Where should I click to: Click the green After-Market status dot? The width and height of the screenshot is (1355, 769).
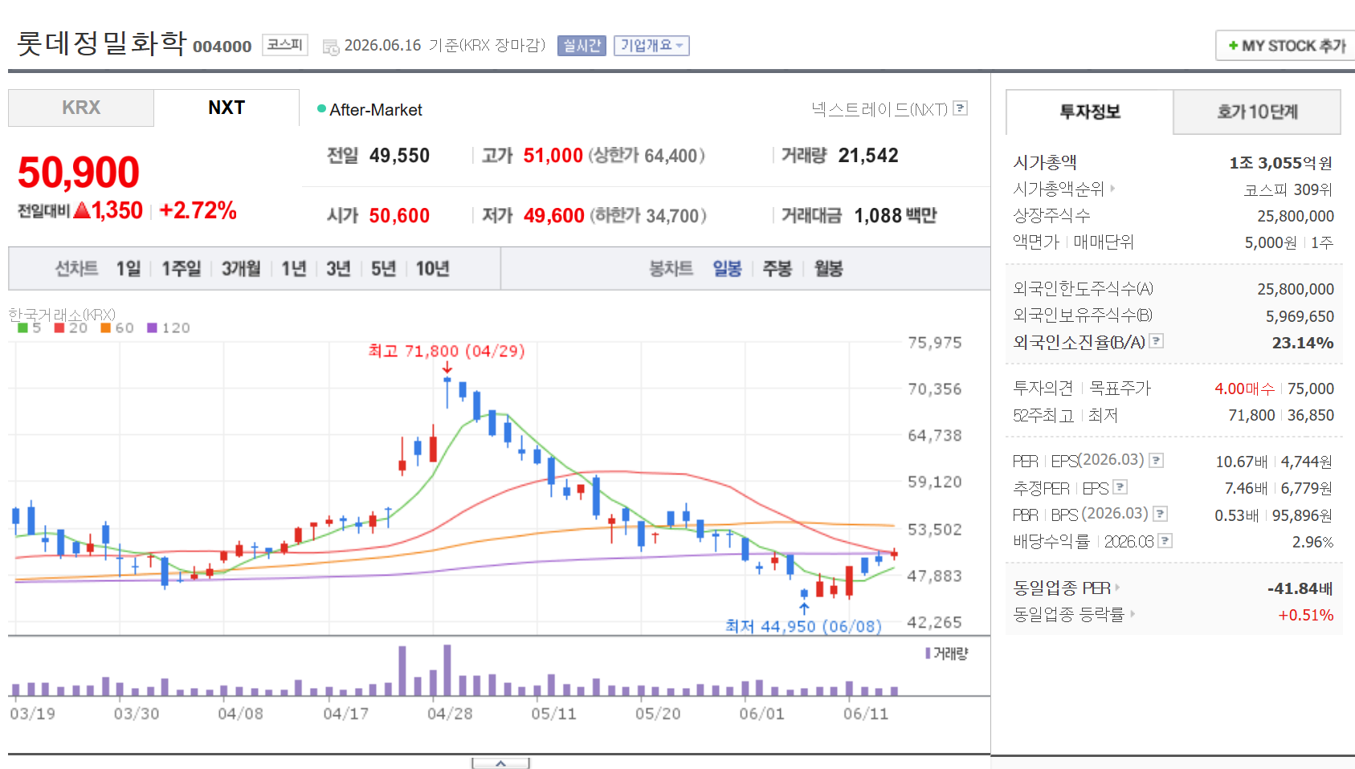coord(321,108)
